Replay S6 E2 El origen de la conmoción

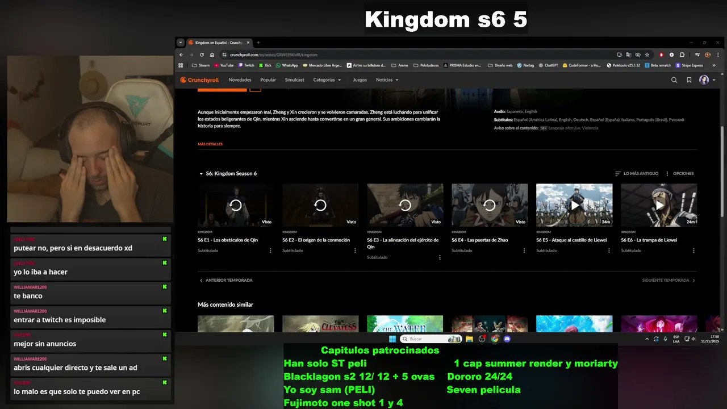[320, 205]
